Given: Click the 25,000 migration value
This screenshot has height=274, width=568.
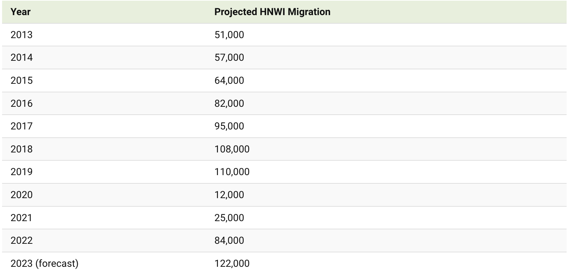Looking at the screenshot, I should click(229, 218).
